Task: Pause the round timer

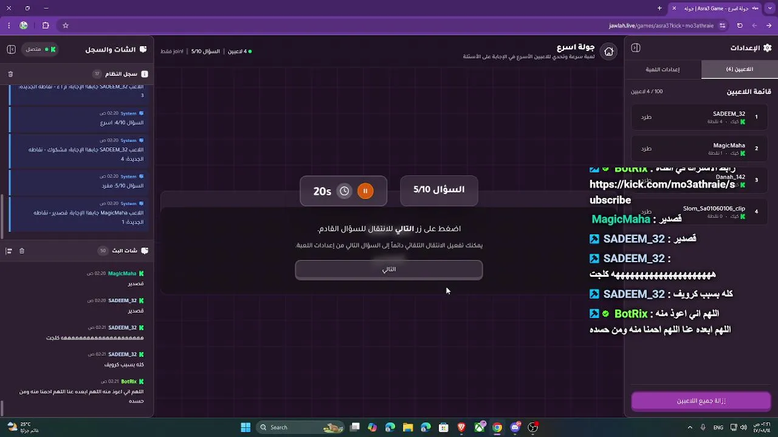Action: click(365, 191)
